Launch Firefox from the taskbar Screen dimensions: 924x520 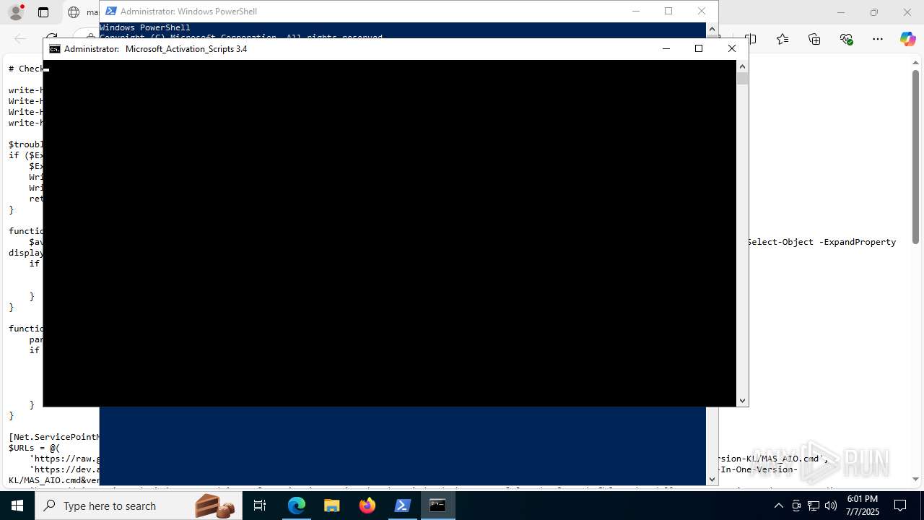click(367, 506)
